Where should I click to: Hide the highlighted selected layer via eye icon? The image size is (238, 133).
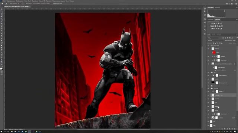pyautogui.click(x=208, y=95)
